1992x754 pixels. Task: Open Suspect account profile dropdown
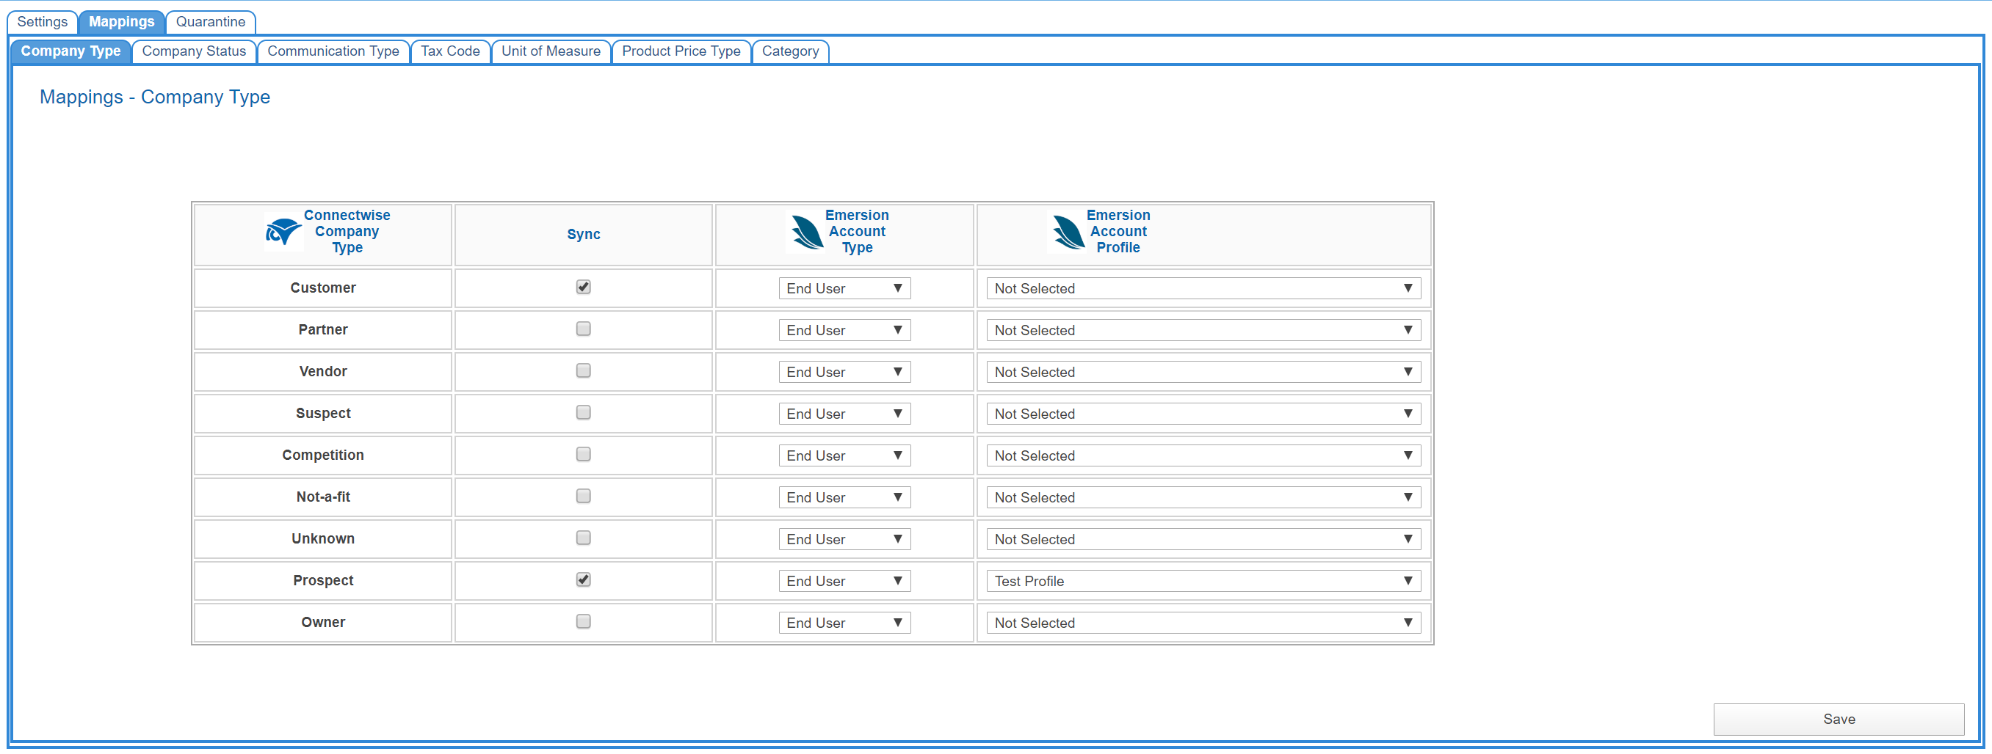click(x=1203, y=414)
